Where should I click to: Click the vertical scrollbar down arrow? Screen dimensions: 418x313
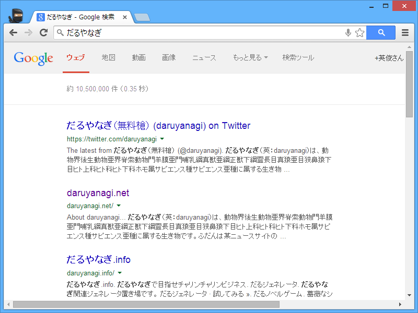click(410, 295)
